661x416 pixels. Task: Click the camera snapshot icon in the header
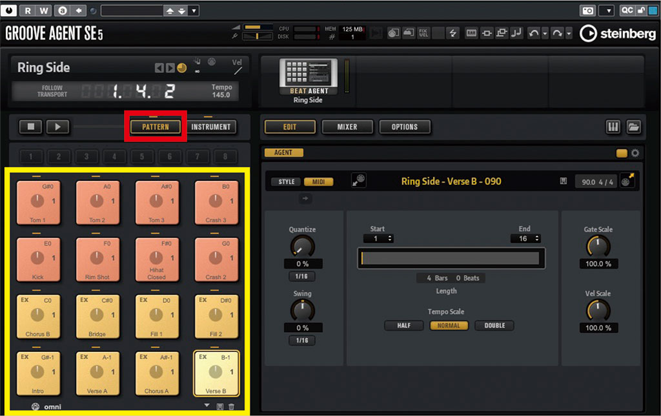pyautogui.click(x=587, y=10)
